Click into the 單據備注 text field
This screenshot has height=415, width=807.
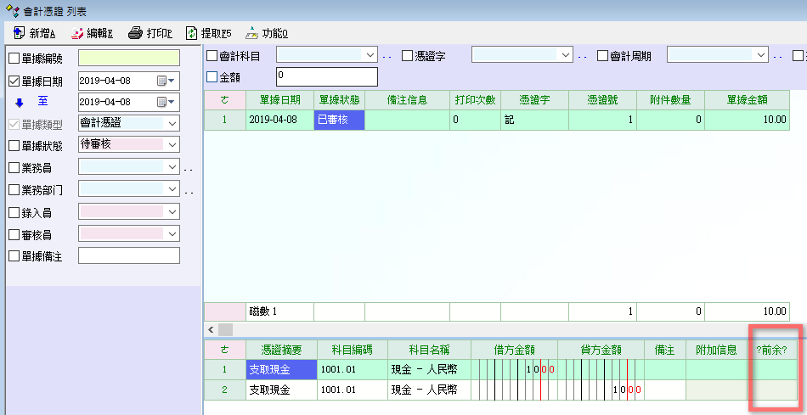point(129,255)
